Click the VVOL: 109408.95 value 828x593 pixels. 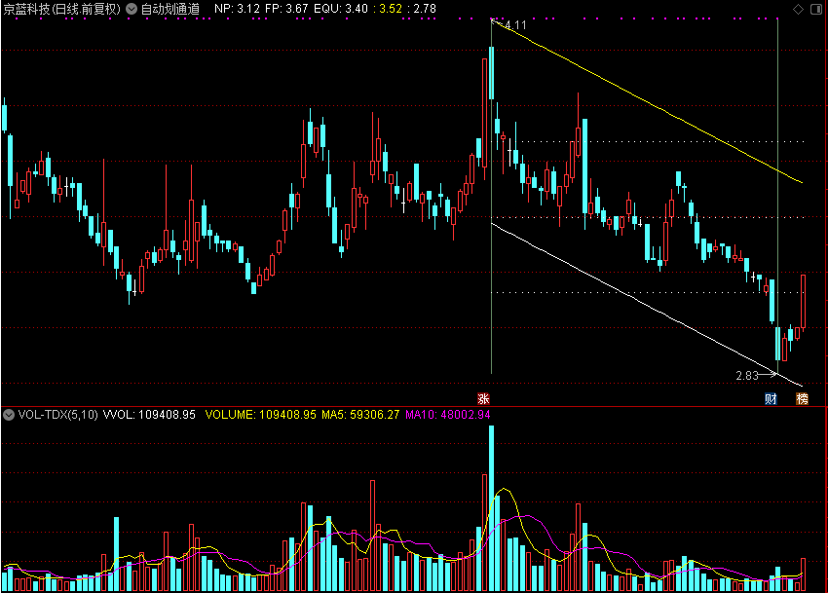tap(149, 415)
